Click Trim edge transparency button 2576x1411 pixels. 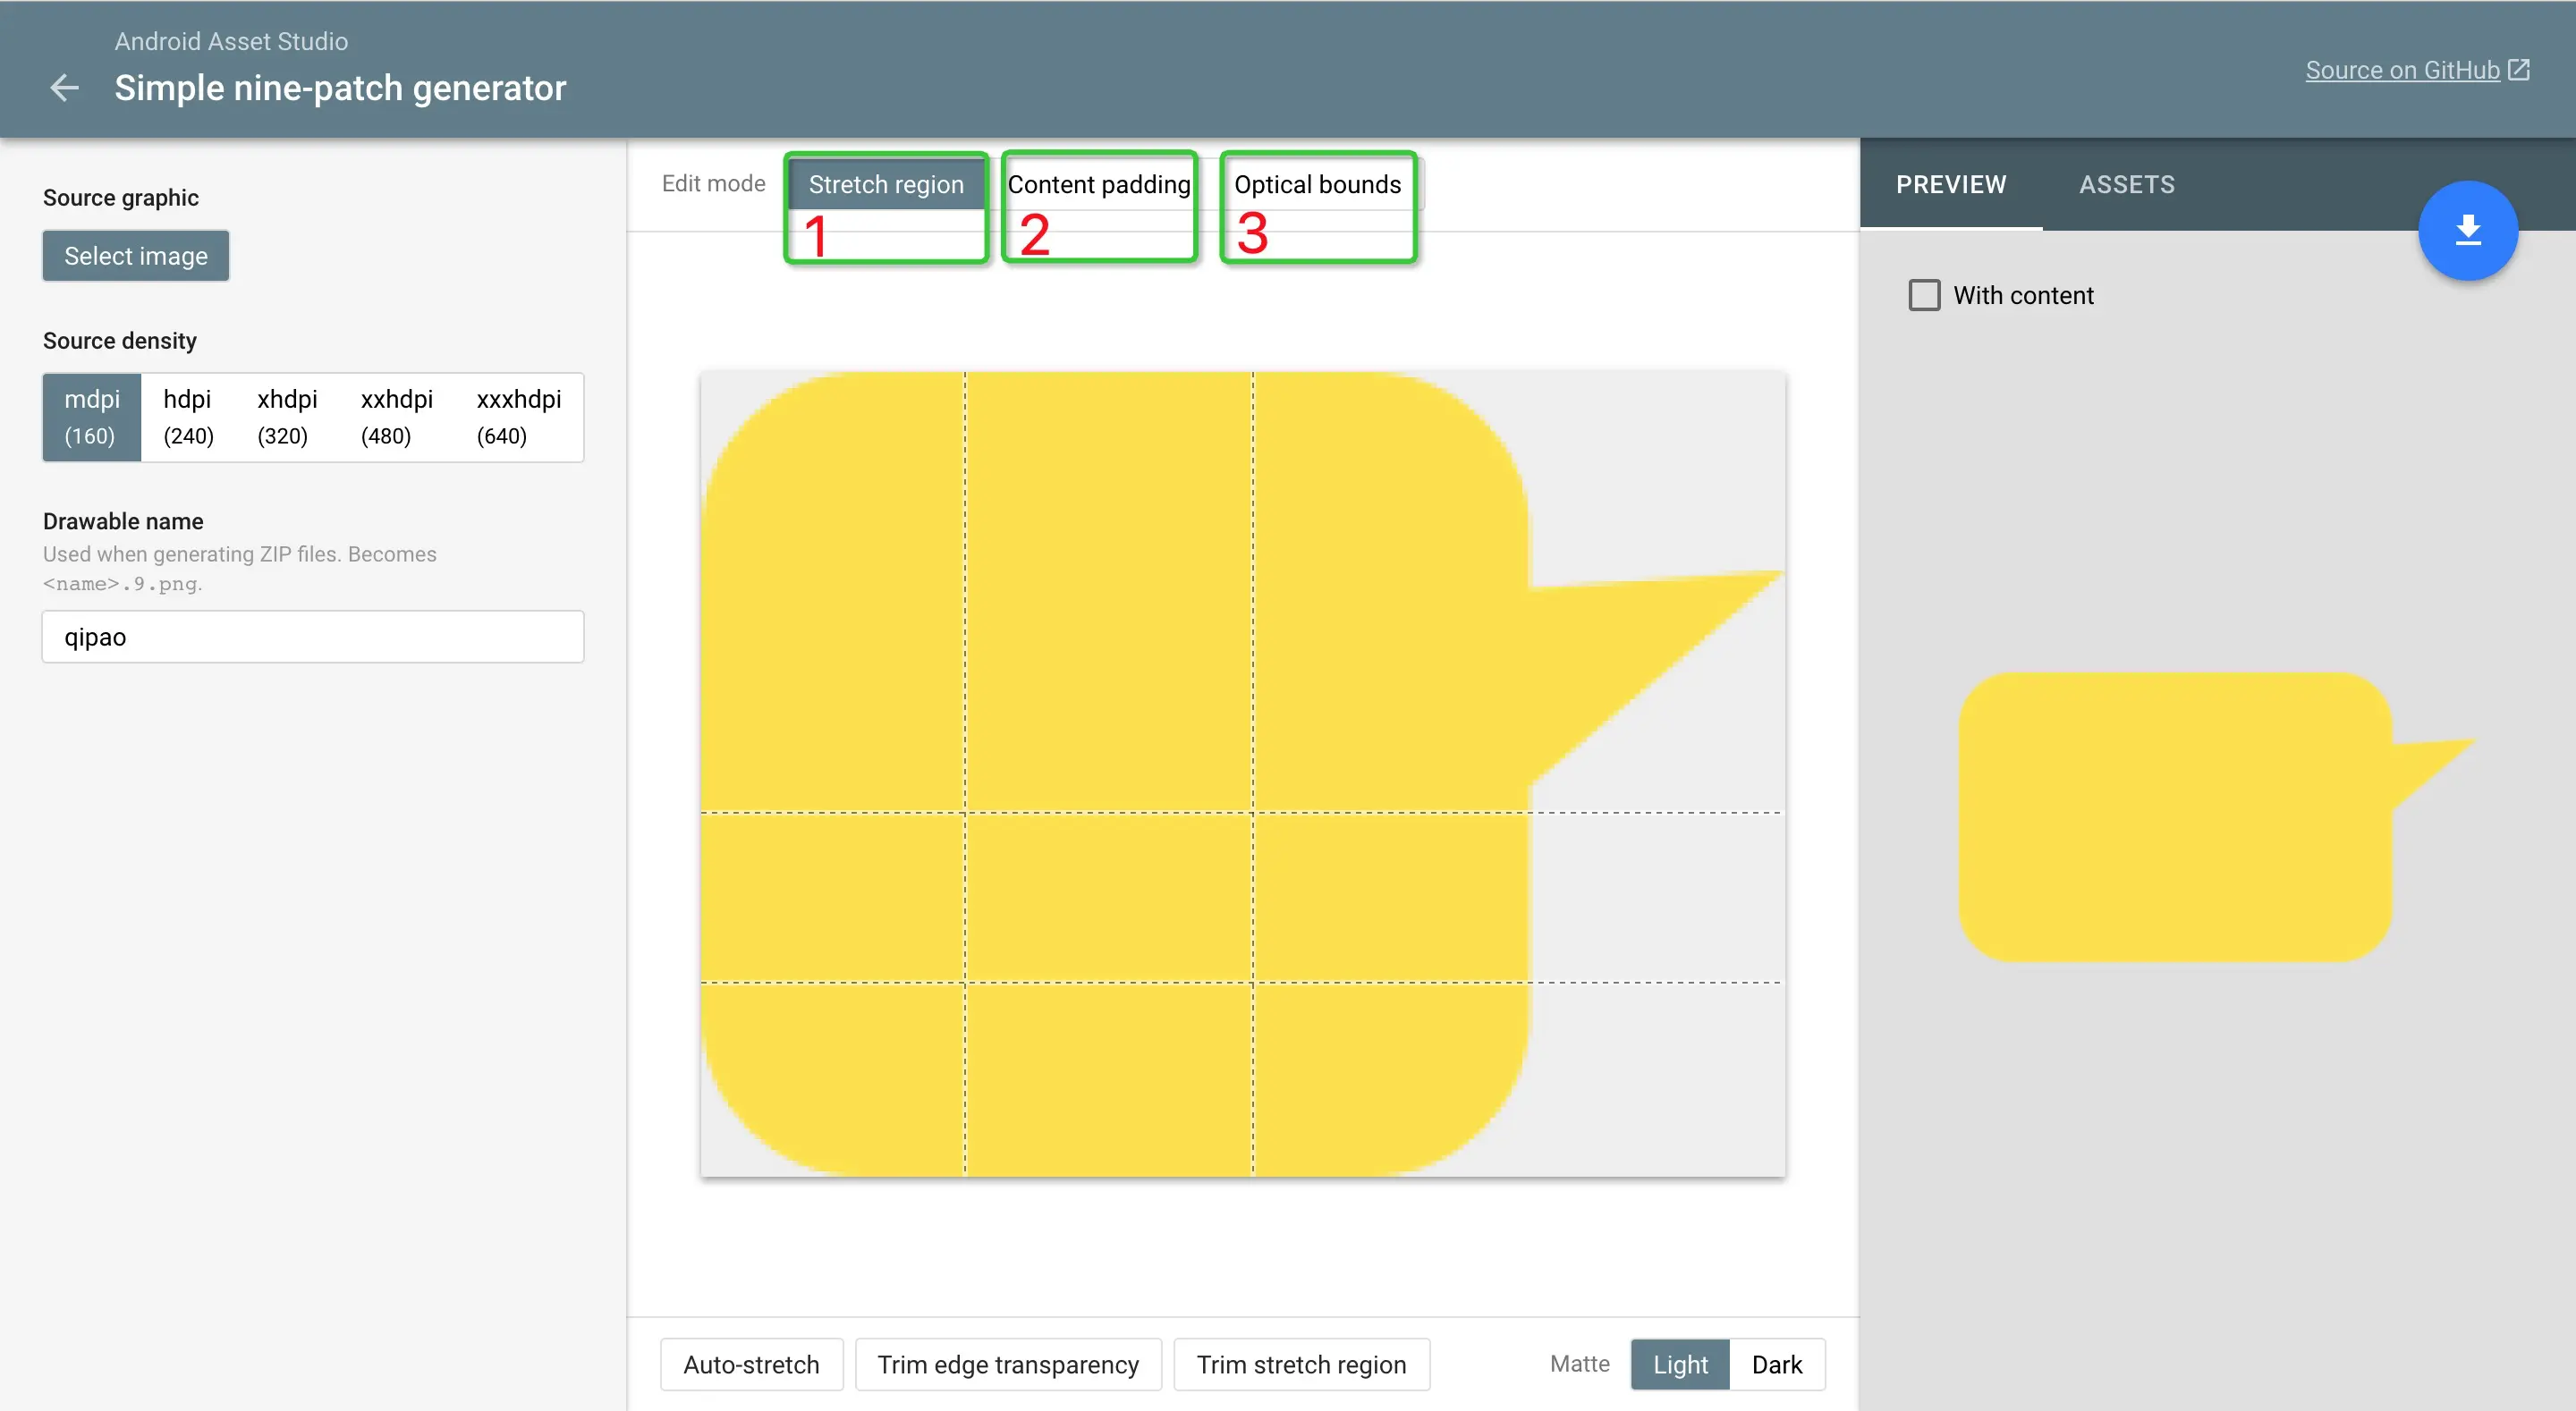click(x=1008, y=1364)
